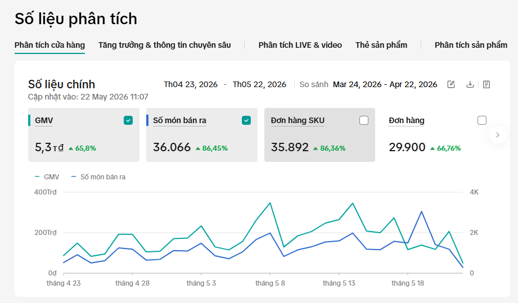
Task: Download the key metrics data
Action: (x=470, y=84)
